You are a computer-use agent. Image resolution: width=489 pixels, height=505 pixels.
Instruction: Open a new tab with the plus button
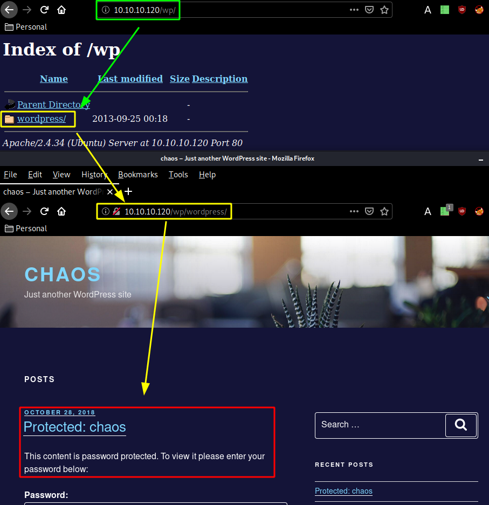point(128,192)
